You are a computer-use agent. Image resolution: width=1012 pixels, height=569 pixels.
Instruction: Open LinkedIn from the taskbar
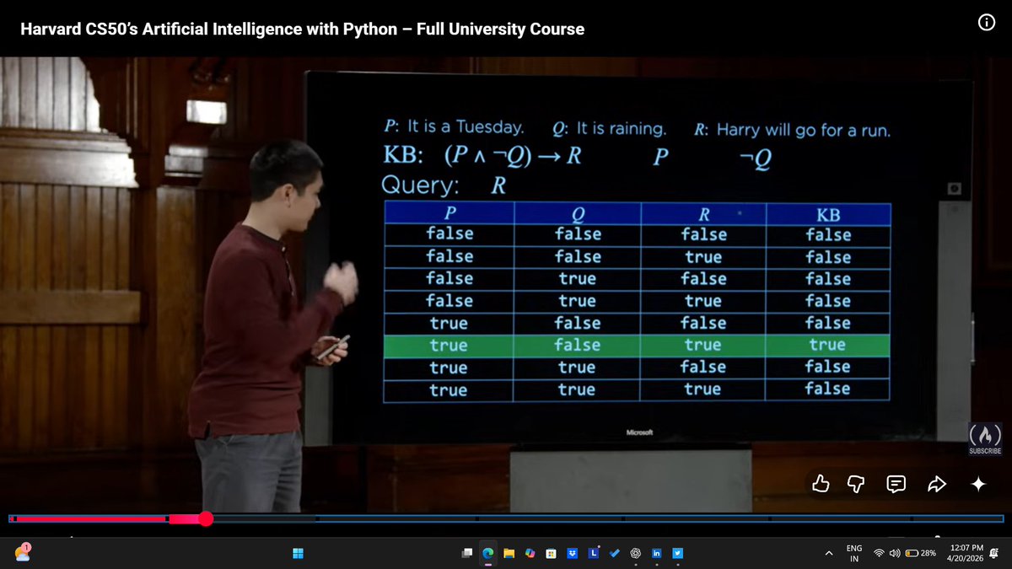point(655,554)
